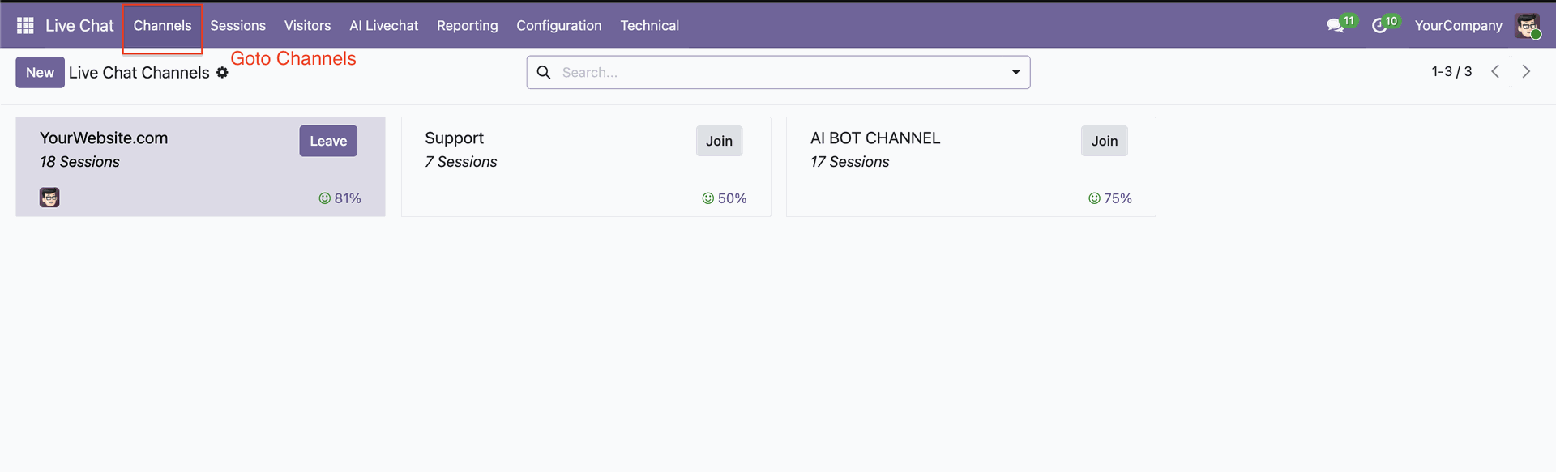
Task: Open the conversations messages icon
Action: tap(1335, 26)
